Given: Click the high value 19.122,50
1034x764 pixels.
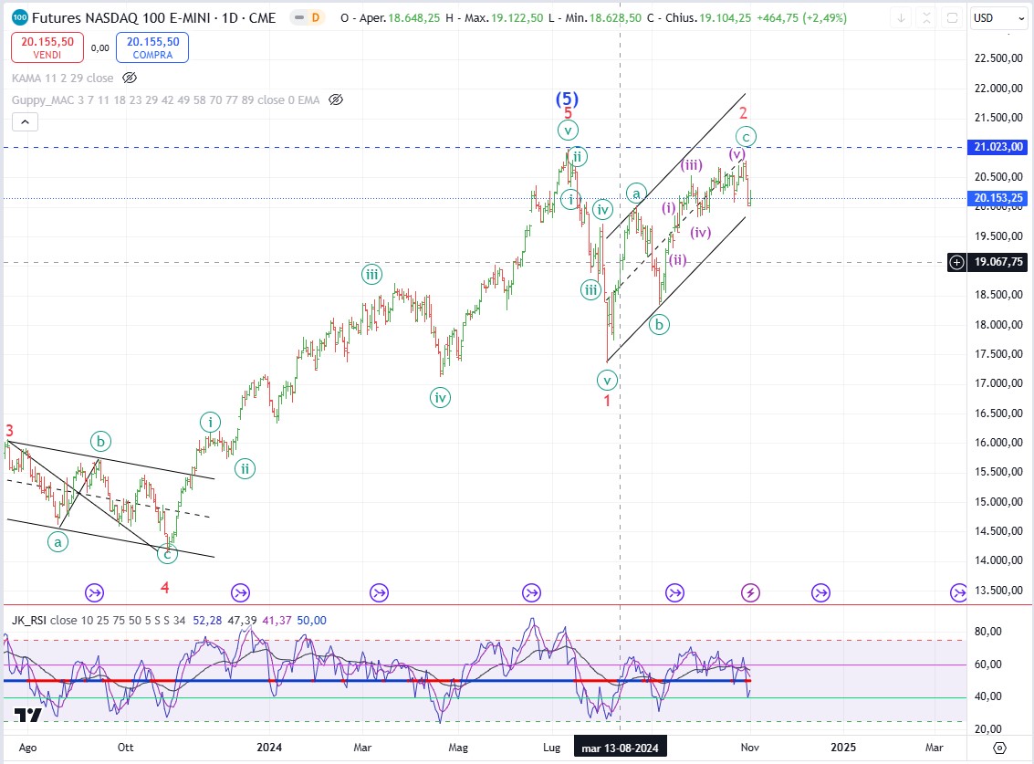Looking at the screenshot, I should 517,18.
